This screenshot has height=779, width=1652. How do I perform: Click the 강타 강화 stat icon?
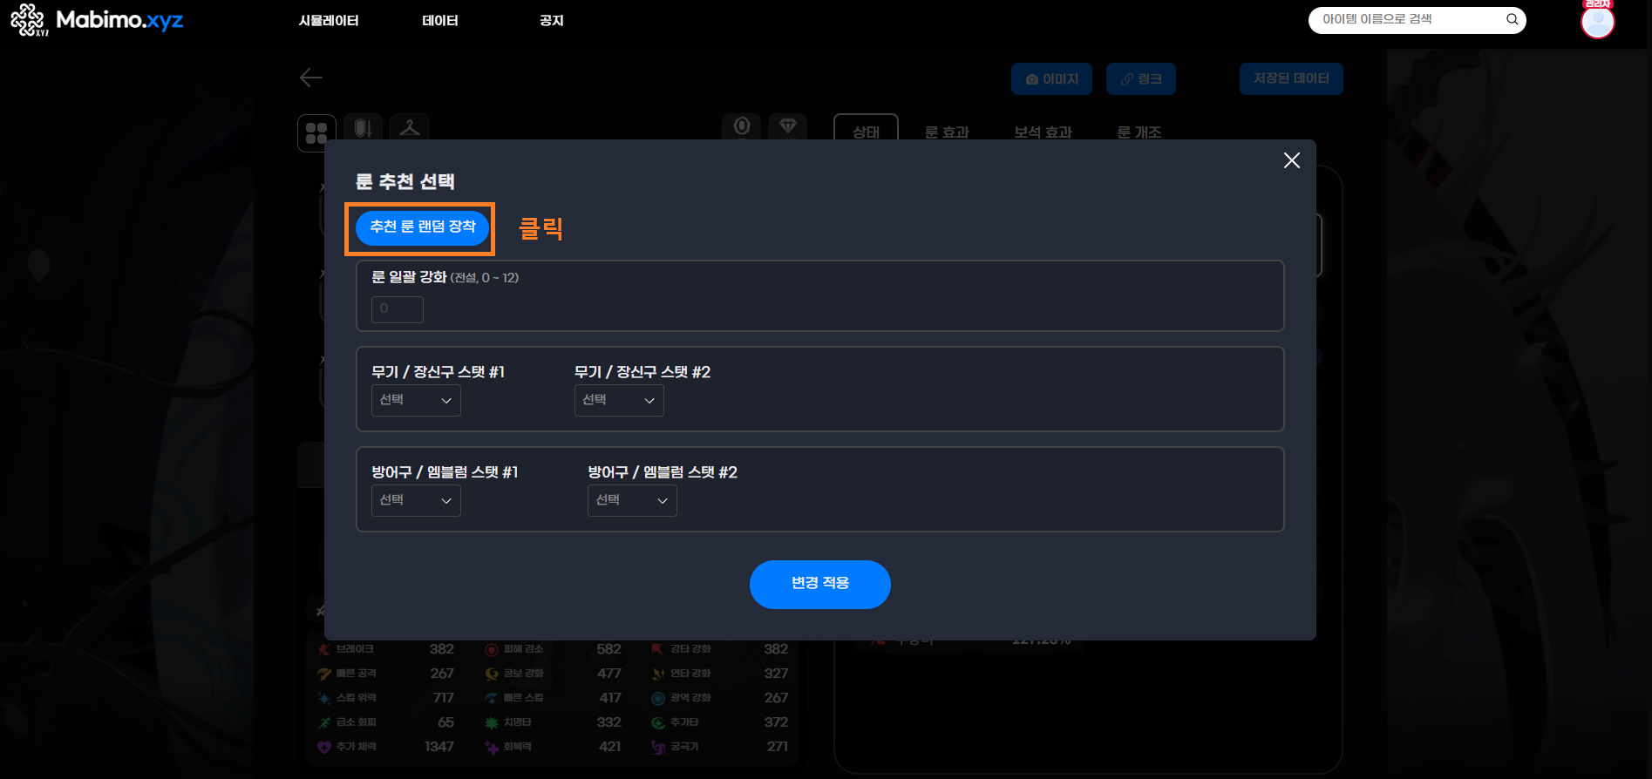(x=658, y=649)
